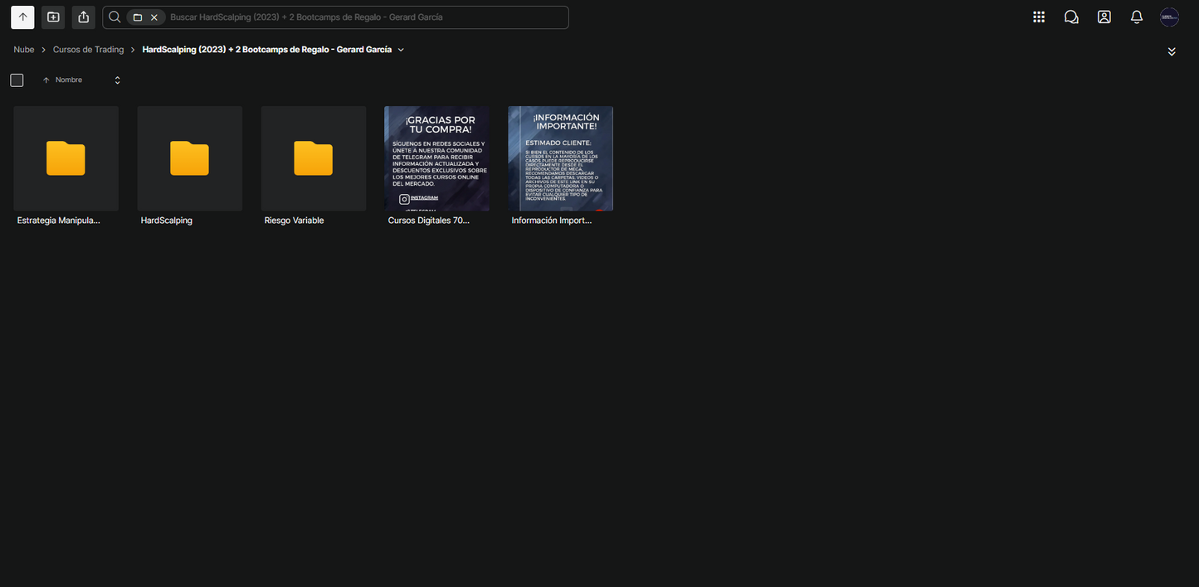Click the search magnifier icon
This screenshot has width=1199, height=587.
click(x=115, y=17)
